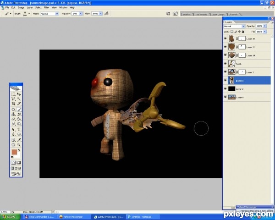Enable the airbrush option in options bar
The image size is (275, 220).
click(x=106, y=13)
